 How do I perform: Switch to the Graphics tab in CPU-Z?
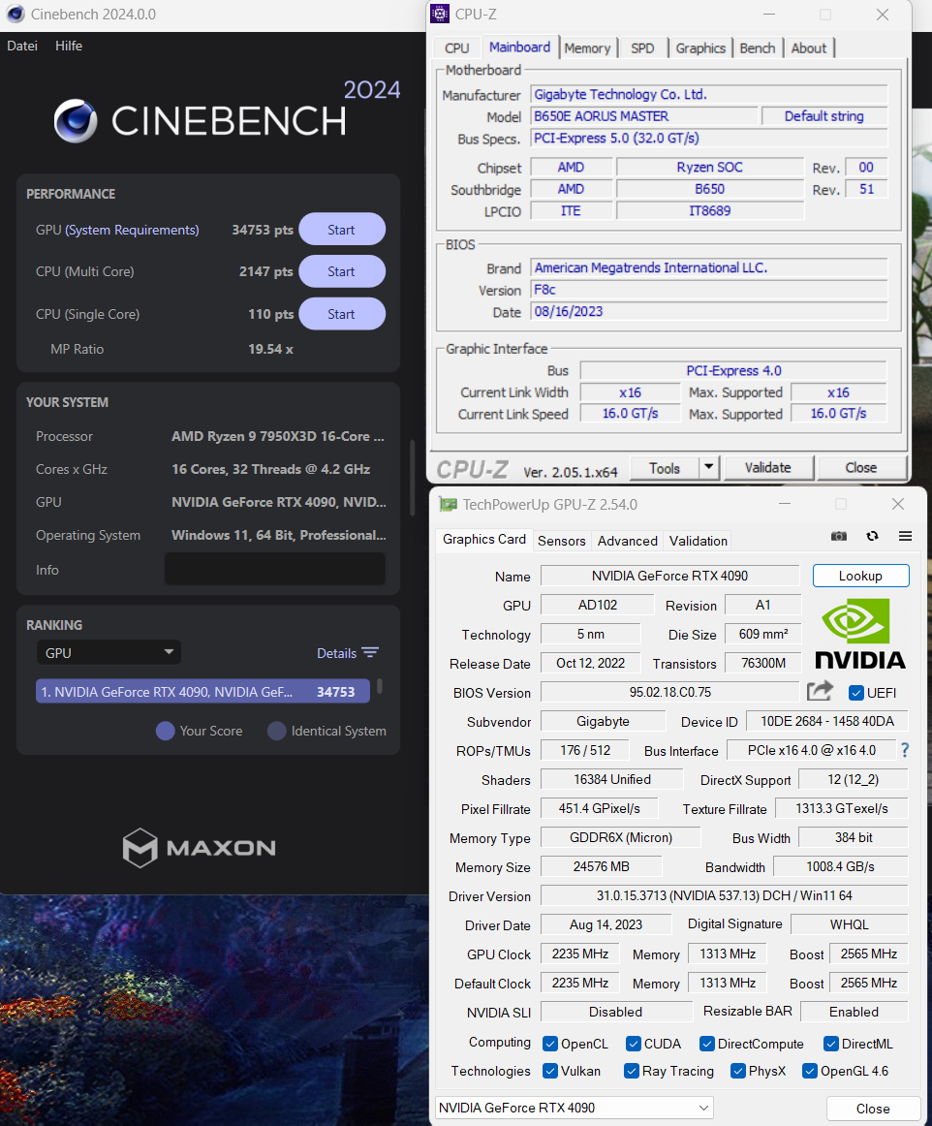click(x=700, y=48)
